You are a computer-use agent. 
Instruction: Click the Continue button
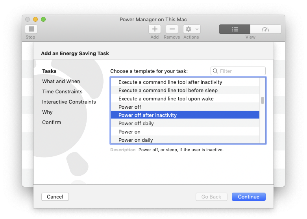pyautogui.click(x=249, y=197)
